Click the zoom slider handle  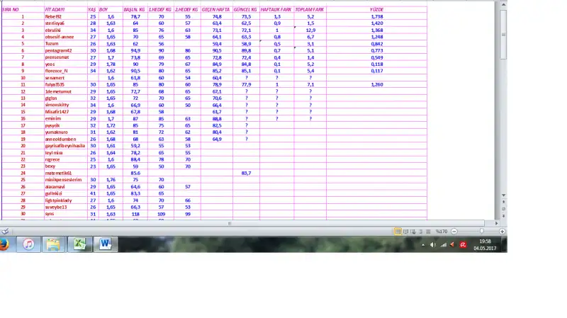(482, 232)
